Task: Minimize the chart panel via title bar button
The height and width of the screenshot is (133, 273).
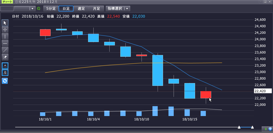Action: tap(261, 2)
